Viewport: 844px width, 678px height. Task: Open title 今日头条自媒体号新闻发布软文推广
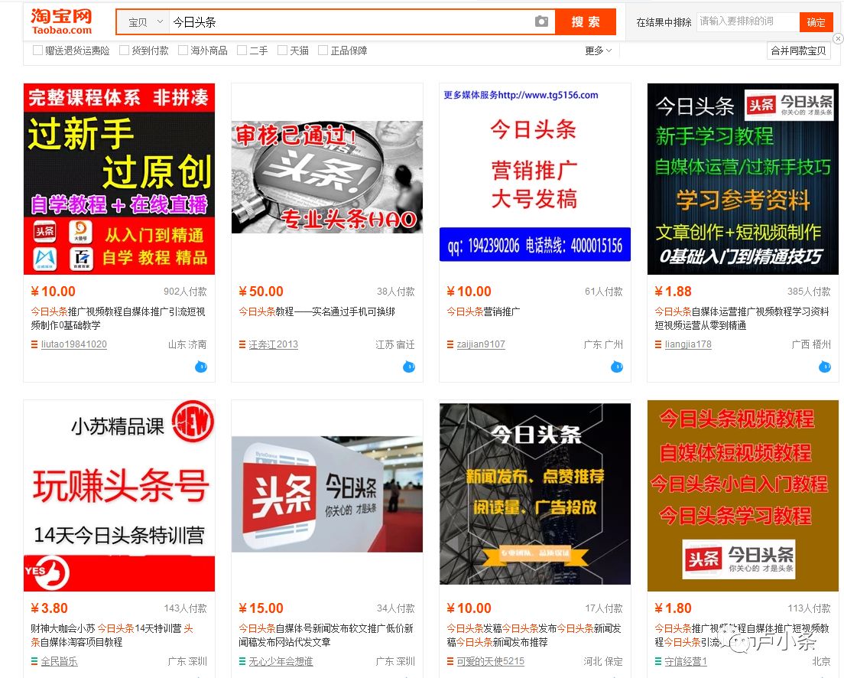326,635
